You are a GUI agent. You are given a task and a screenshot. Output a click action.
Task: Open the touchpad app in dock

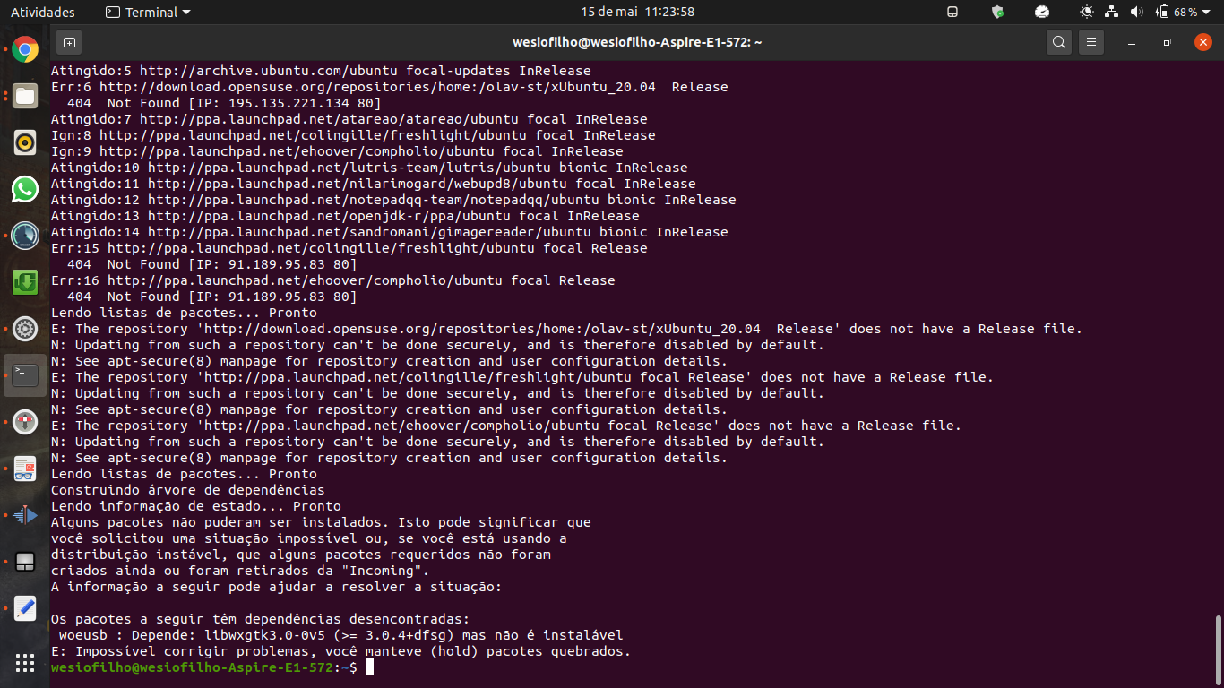click(x=25, y=562)
